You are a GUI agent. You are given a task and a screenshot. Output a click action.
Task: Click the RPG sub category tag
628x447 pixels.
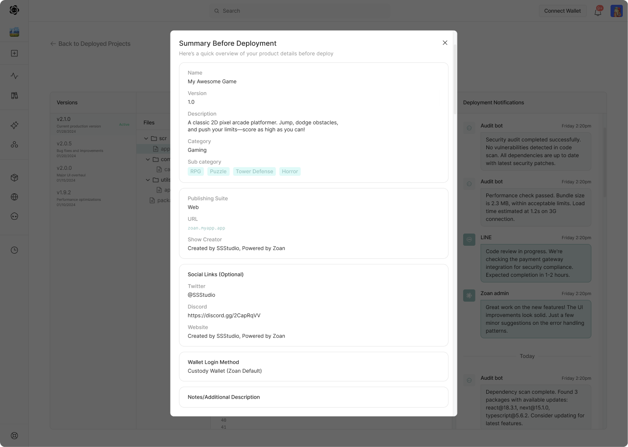coord(196,172)
